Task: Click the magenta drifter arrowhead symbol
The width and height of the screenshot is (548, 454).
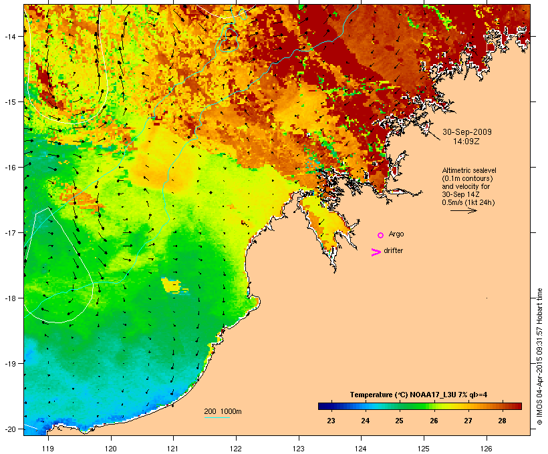Action: click(x=376, y=252)
